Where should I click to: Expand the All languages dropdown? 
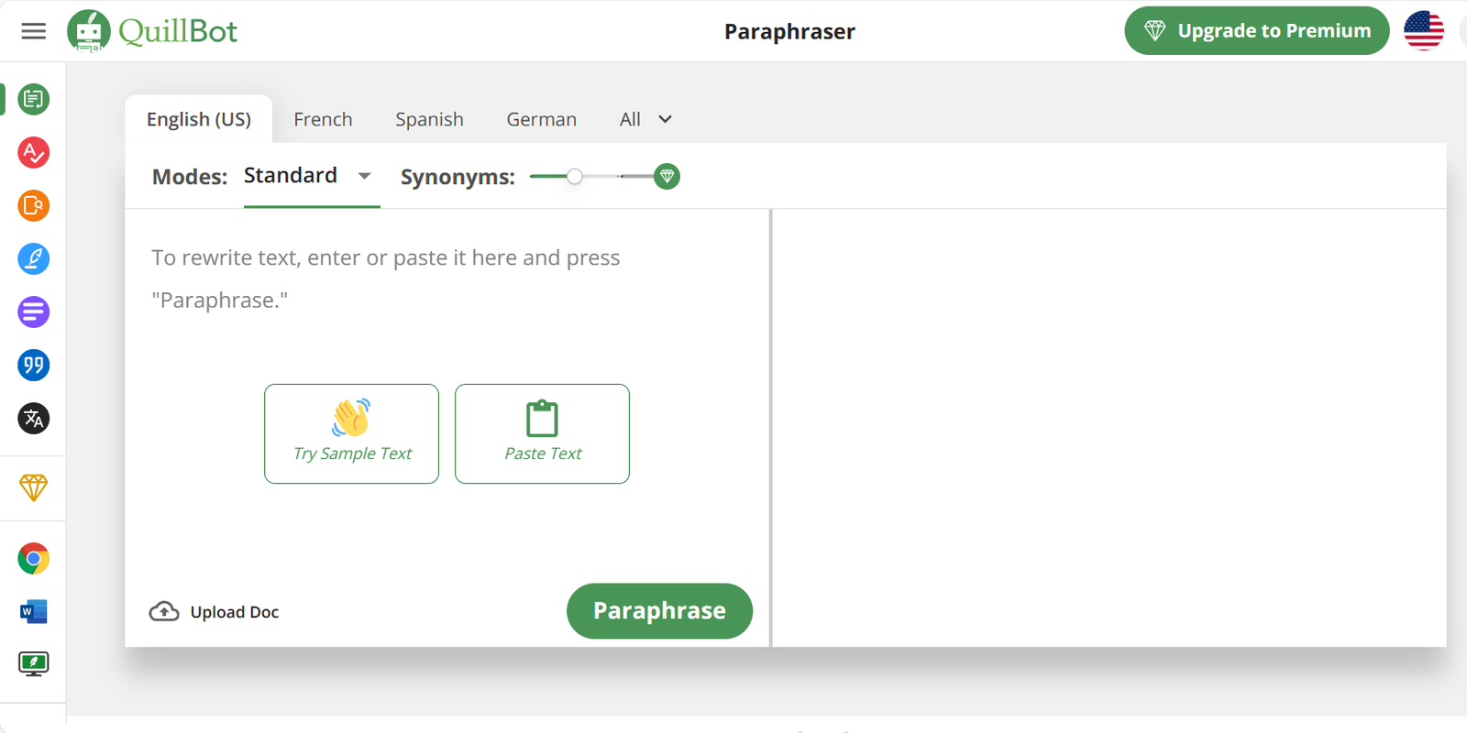(645, 119)
